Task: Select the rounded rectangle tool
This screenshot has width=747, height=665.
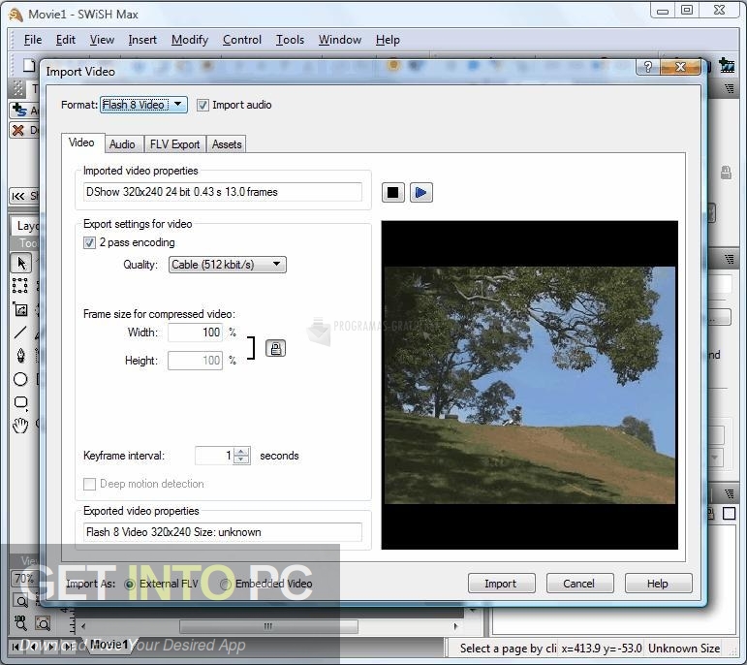Action: click(20, 402)
